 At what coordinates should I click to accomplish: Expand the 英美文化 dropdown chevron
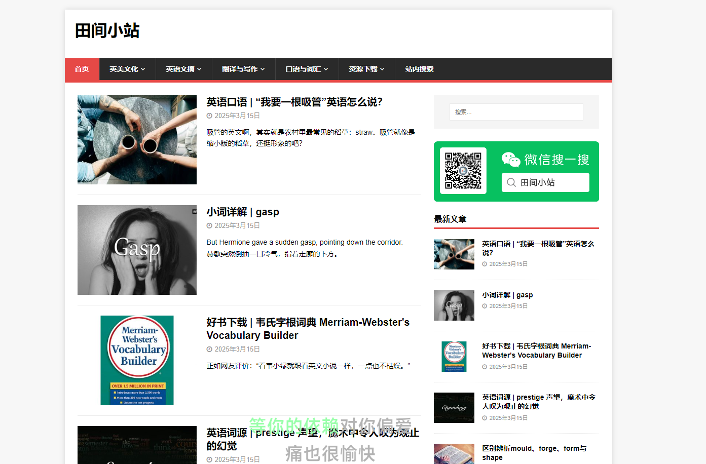[x=143, y=69]
